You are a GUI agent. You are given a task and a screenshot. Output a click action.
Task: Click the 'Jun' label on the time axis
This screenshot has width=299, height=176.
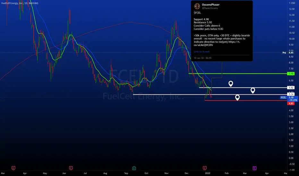tap(64, 173)
